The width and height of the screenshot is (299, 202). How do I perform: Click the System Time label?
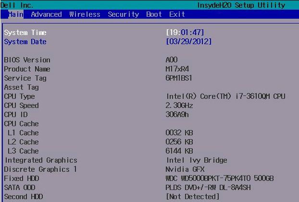point(25,33)
